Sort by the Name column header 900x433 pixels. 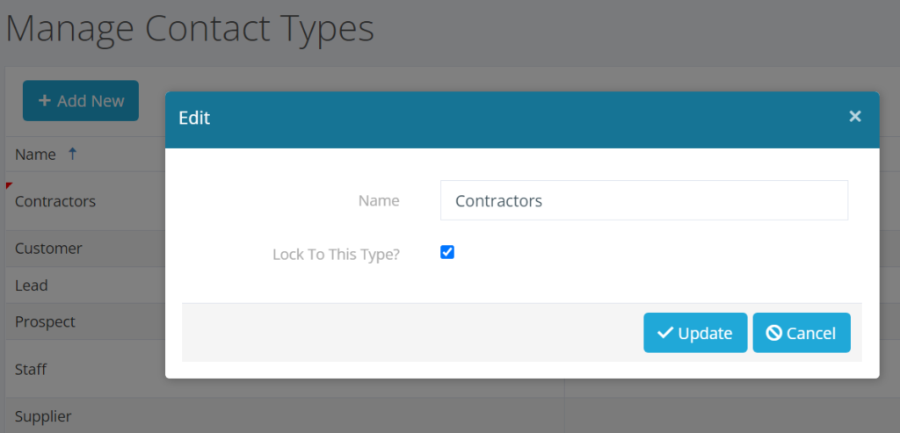[x=35, y=155]
